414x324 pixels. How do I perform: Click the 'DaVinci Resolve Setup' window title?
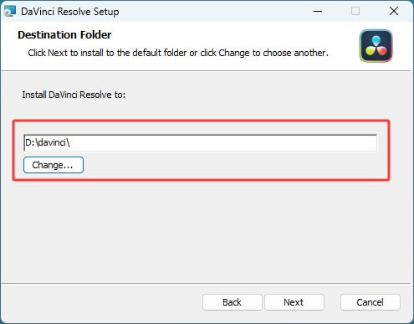click(70, 12)
